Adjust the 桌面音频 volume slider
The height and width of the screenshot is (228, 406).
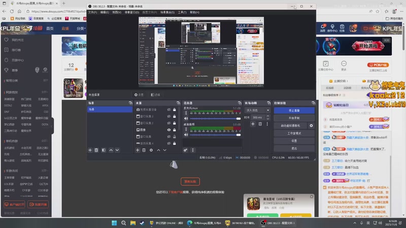(x=215, y=135)
